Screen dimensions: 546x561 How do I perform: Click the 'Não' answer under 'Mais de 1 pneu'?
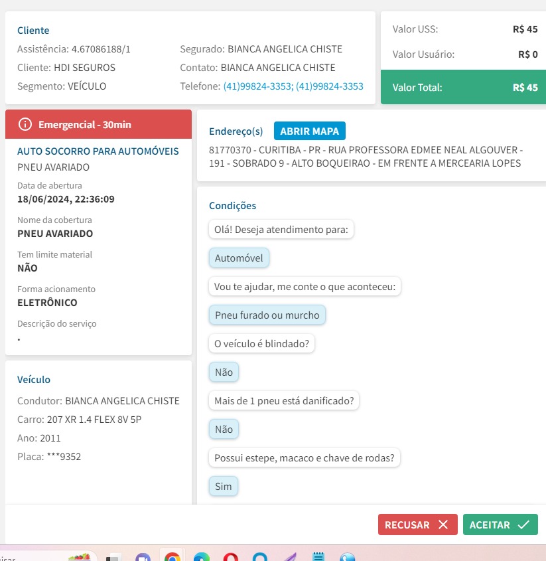224,430
